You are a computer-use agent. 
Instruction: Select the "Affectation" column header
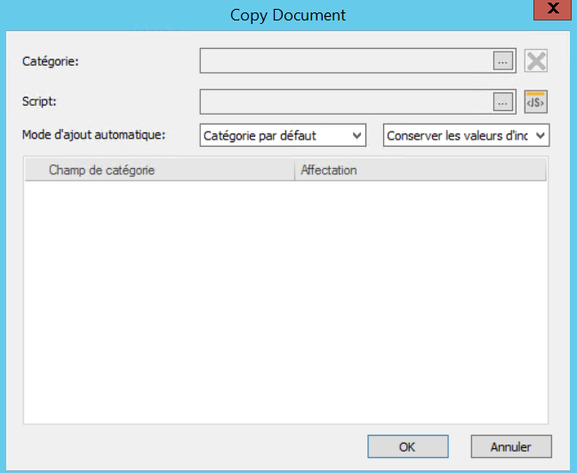click(x=418, y=170)
